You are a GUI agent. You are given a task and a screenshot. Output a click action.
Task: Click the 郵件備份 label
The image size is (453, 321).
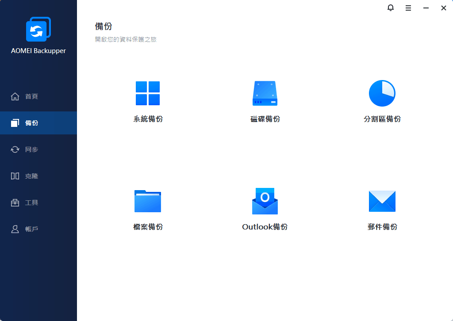click(382, 227)
